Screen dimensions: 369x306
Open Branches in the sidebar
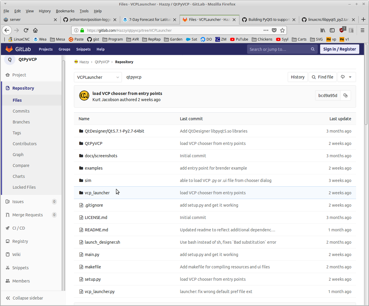[21, 122]
